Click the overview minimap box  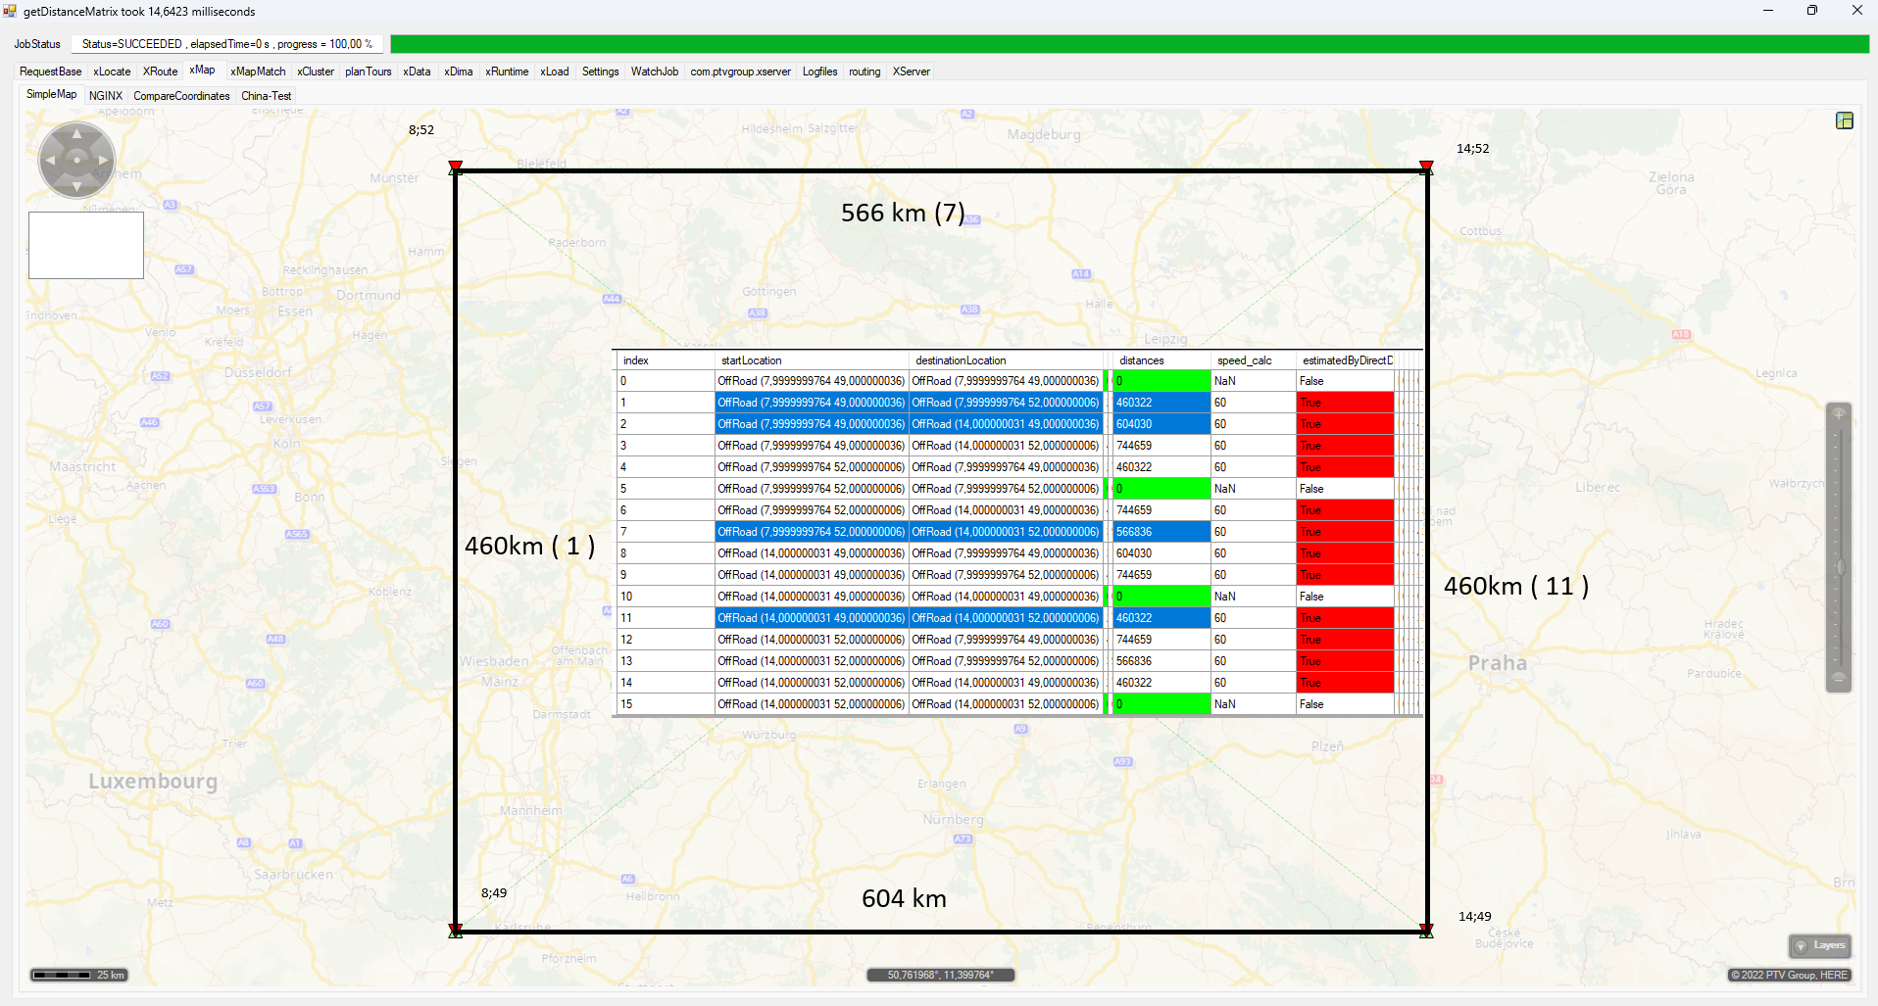86,245
